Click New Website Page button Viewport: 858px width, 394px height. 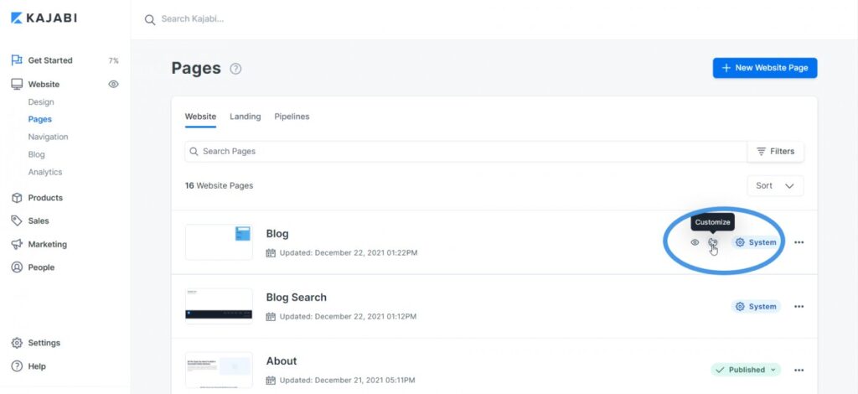click(x=765, y=68)
